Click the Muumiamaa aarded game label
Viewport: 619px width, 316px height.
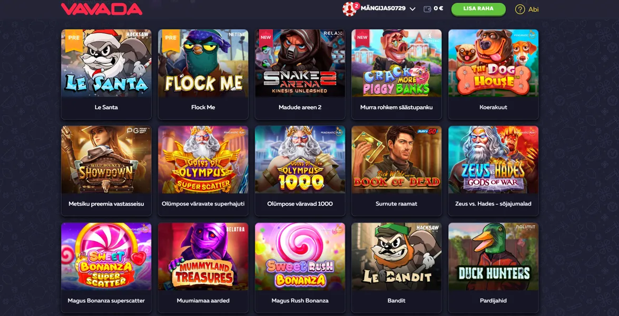click(203, 301)
